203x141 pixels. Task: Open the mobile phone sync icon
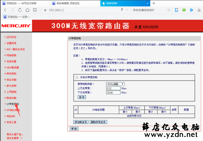(x=177, y=10)
